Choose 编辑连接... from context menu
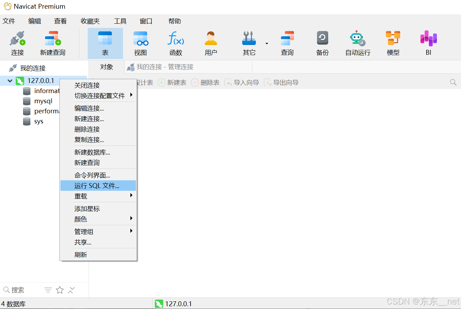This screenshot has width=461, height=309. click(98, 108)
